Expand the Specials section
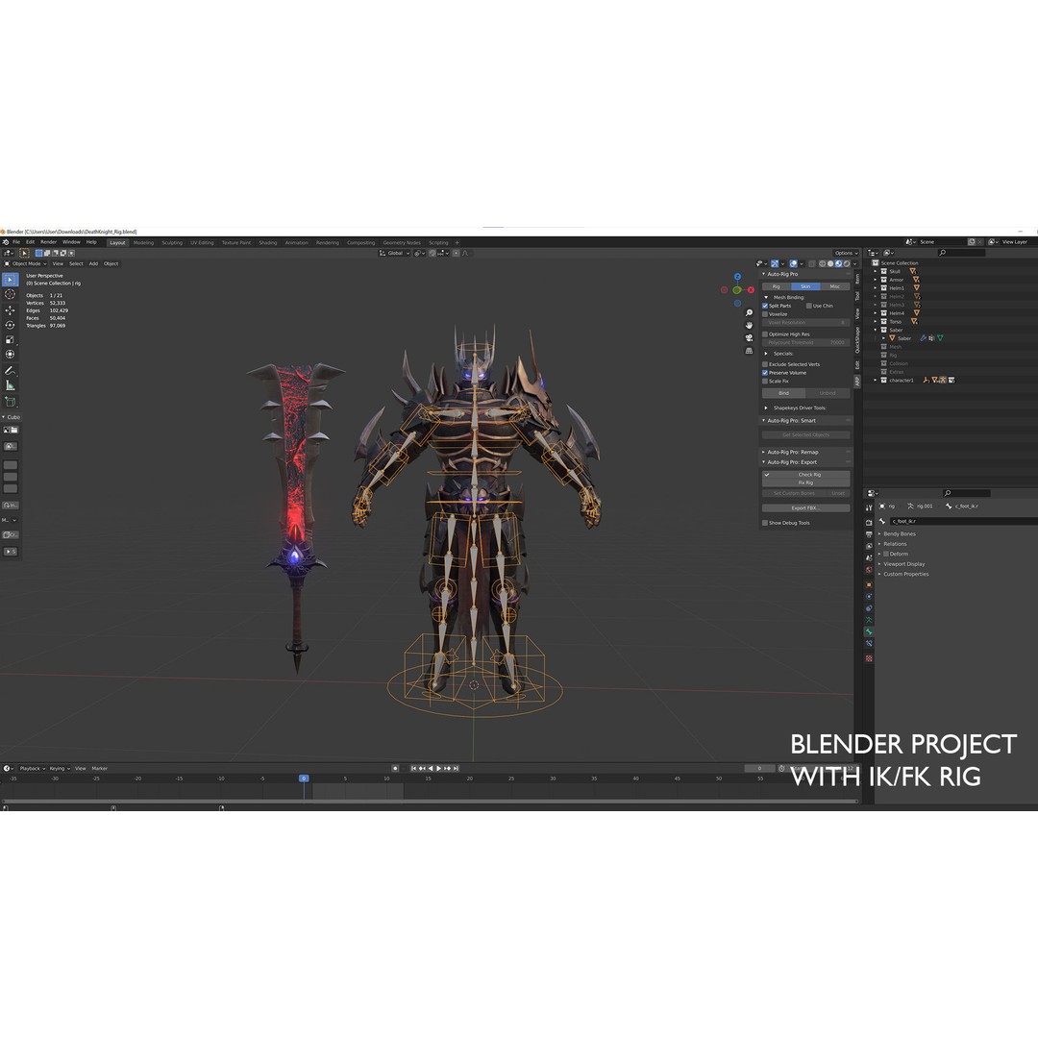 pyautogui.click(x=767, y=354)
